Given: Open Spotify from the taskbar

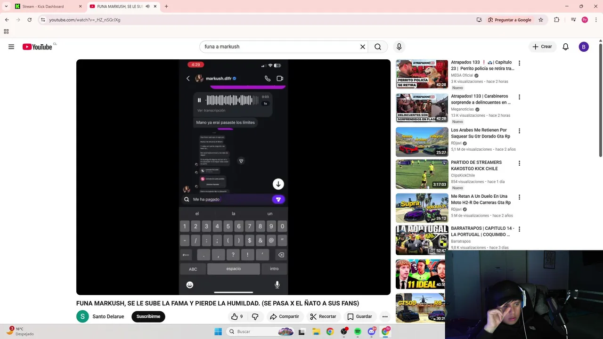Looking at the screenshot, I should point(358,331).
